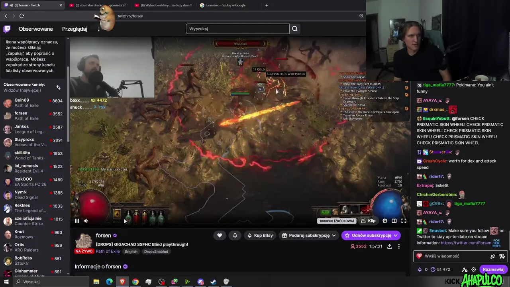Open Quin69 channel in sidebar
The width and height of the screenshot is (510, 287).
34,102
